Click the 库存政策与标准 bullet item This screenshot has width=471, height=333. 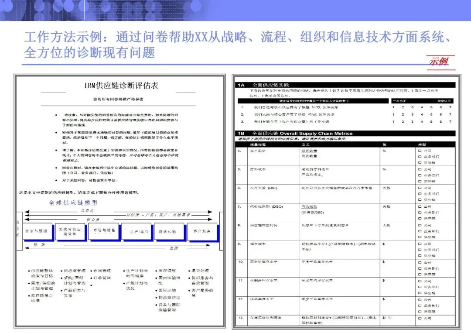point(42,298)
